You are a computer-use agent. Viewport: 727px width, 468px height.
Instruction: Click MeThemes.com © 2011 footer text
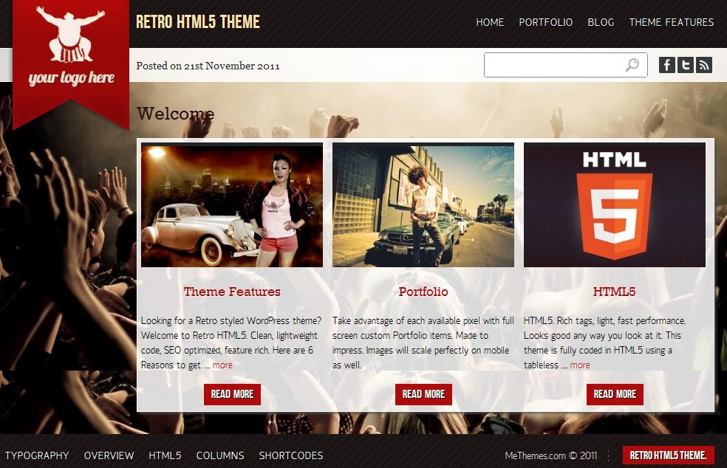[551, 455]
